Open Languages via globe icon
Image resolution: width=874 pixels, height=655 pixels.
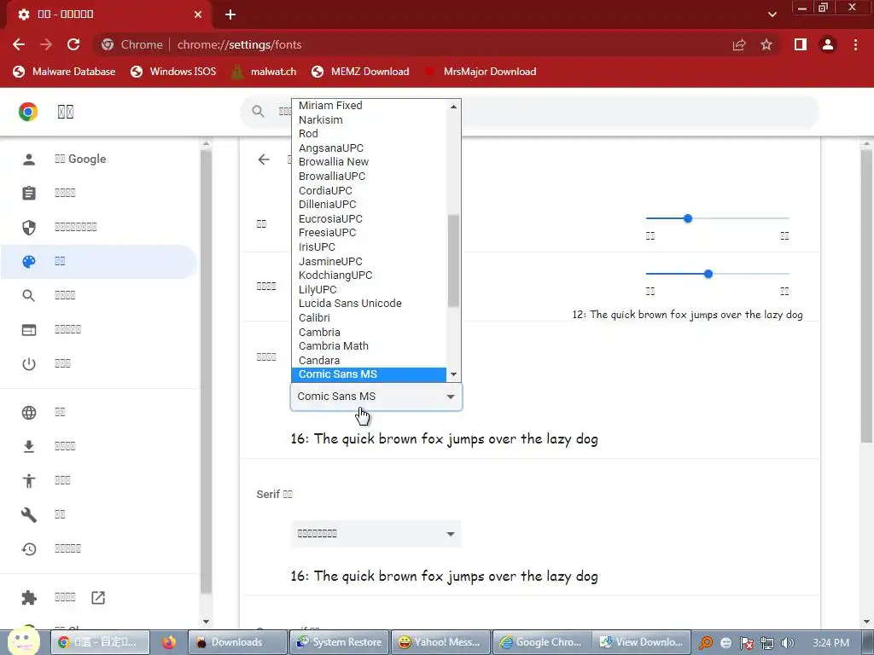pos(29,413)
